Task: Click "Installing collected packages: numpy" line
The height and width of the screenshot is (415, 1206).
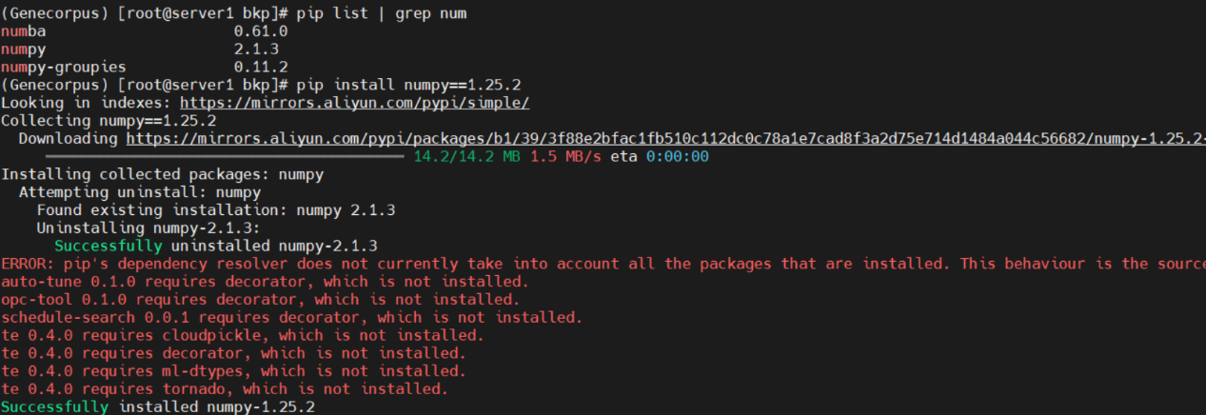Action: pos(162,175)
